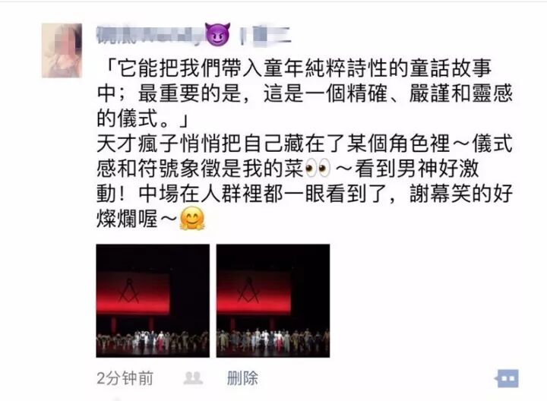The width and height of the screenshot is (547, 401).
Task: Click the line starting 天才瘋子悄悄
Action: tap(305, 144)
